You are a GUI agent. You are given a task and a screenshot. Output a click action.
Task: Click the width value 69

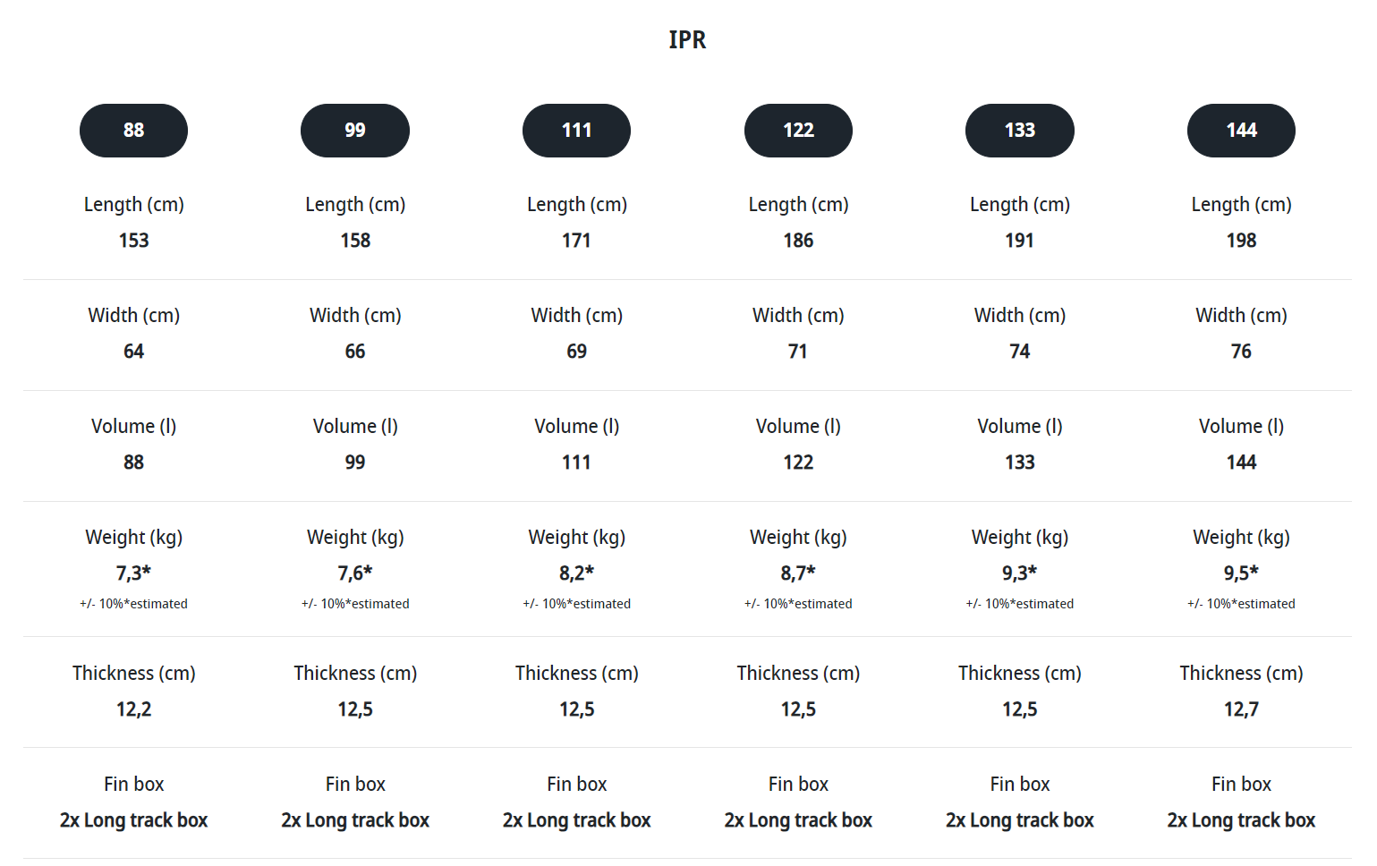coord(576,352)
